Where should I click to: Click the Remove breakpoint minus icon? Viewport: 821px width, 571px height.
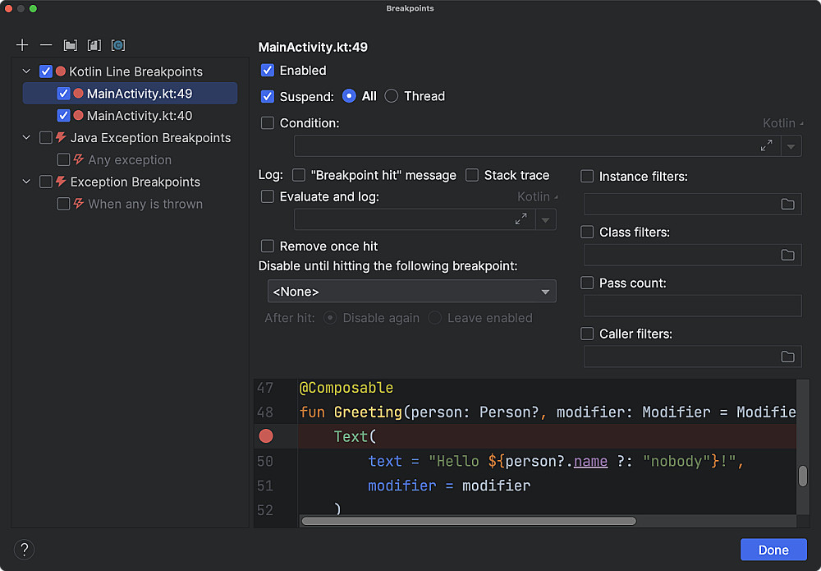46,45
